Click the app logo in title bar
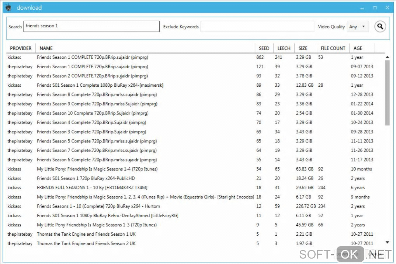The width and height of the screenshot is (396, 264). click(9, 8)
